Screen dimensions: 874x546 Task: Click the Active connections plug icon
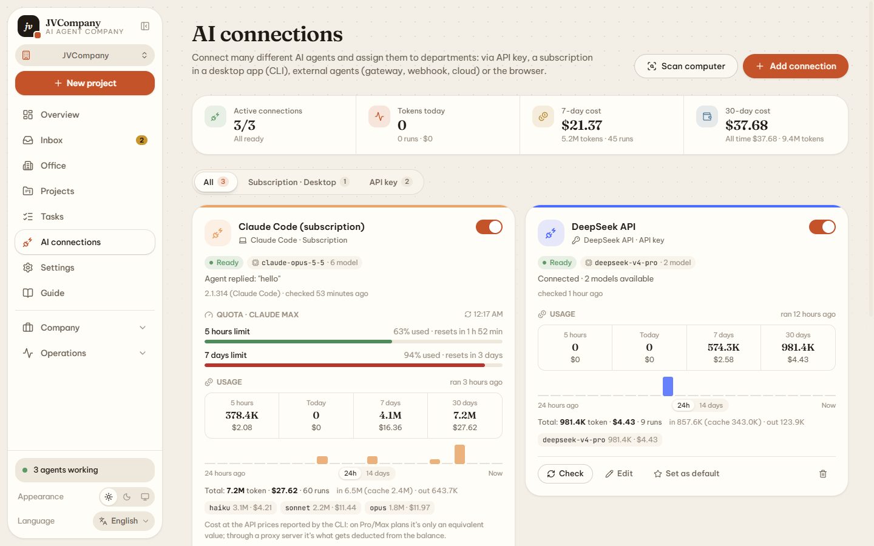215,117
